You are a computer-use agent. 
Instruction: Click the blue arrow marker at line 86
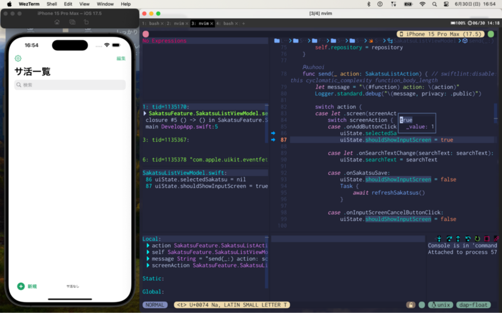click(273, 133)
